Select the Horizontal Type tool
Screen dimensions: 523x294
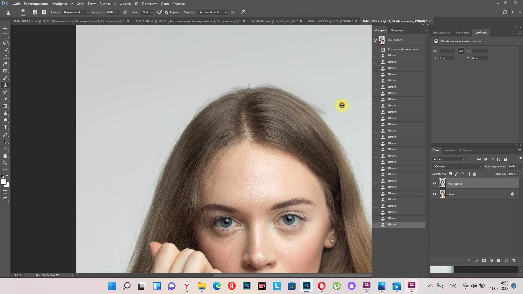point(5,128)
